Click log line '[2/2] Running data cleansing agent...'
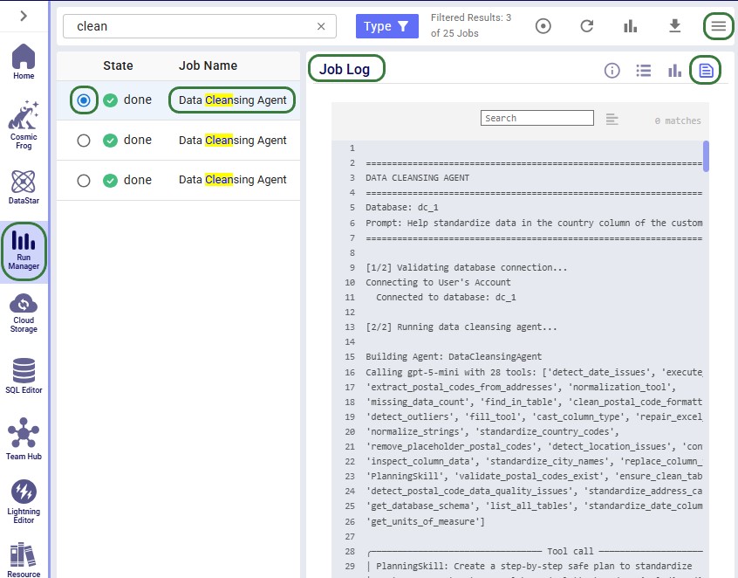This screenshot has width=738, height=578. click(461, 327)
